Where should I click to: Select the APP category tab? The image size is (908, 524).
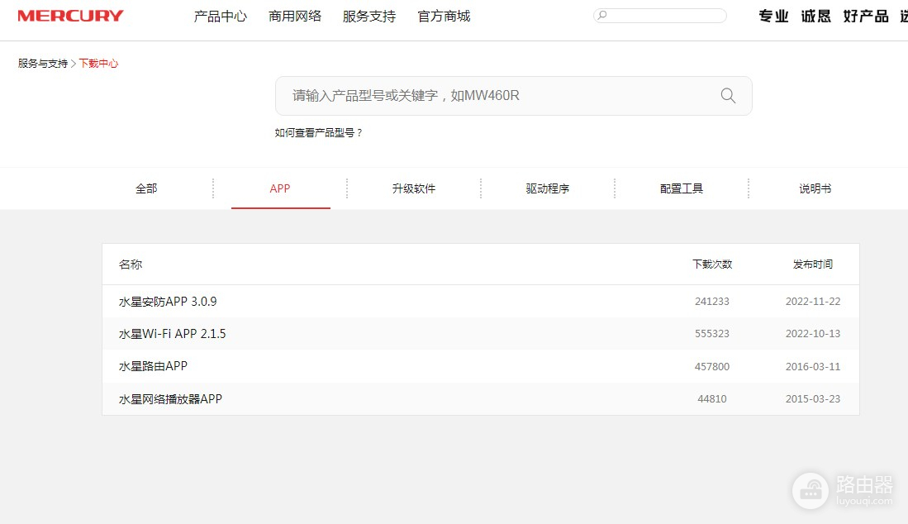280,188
